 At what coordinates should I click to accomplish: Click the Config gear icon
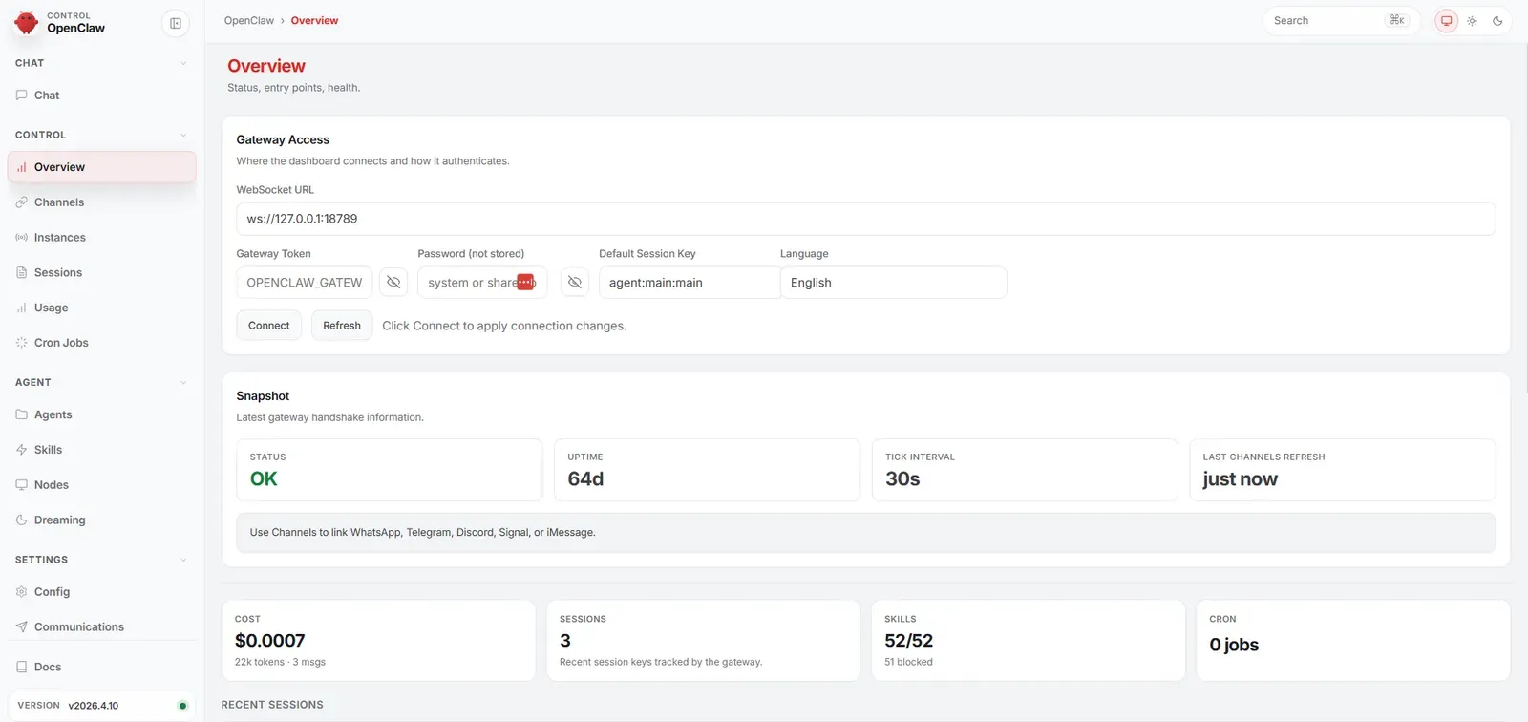pos(21,592)
